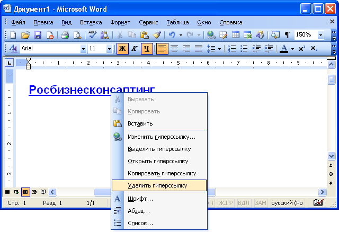Image resolution: width=339 pixels, height=232 pixels.
Task: Open the Вставка menu
Action: (91, 22)
